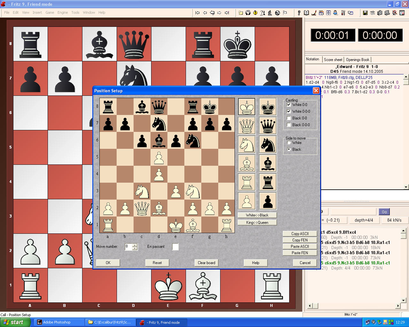Screen dimensions: 409x327
Task: Choose the white pawn palette piece
Action: 247,201
